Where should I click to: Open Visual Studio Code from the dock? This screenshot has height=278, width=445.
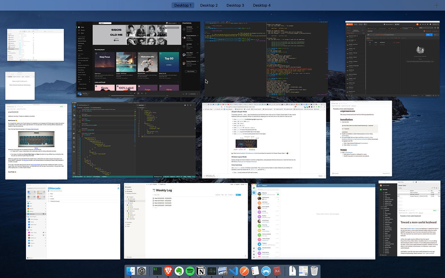[233, 271]
